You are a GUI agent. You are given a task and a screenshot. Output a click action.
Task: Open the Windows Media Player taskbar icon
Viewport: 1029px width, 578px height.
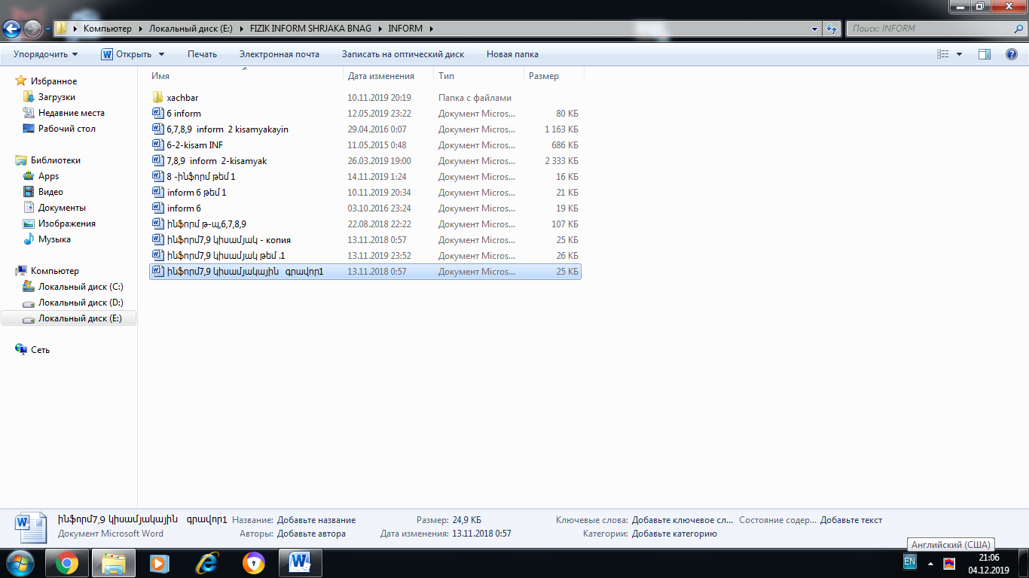click(159, 562)
